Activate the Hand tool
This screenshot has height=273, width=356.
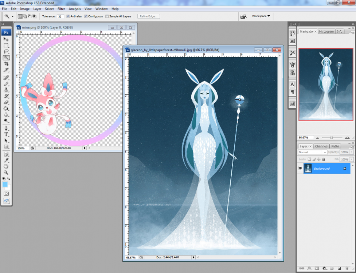pyautogui.click(x=6, y=166)
